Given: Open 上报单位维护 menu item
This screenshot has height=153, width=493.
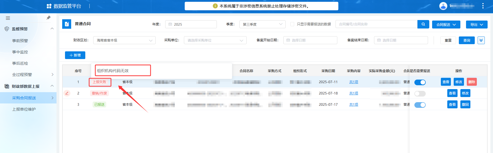Looking at the screenshot, I should point(24,109).
